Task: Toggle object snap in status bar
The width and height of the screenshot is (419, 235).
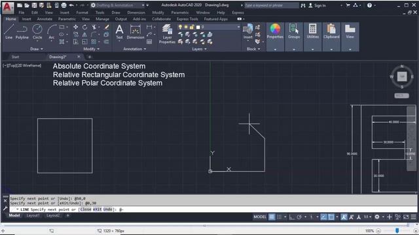Action: (x=331, y=217)
